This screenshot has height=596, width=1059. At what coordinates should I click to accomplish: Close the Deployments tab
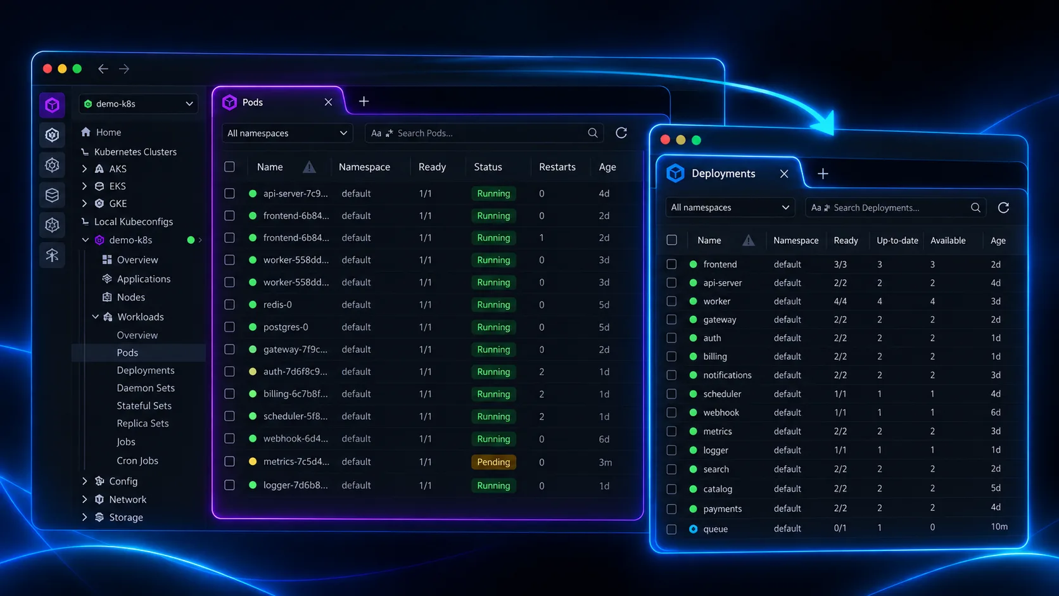pos(784,174)
